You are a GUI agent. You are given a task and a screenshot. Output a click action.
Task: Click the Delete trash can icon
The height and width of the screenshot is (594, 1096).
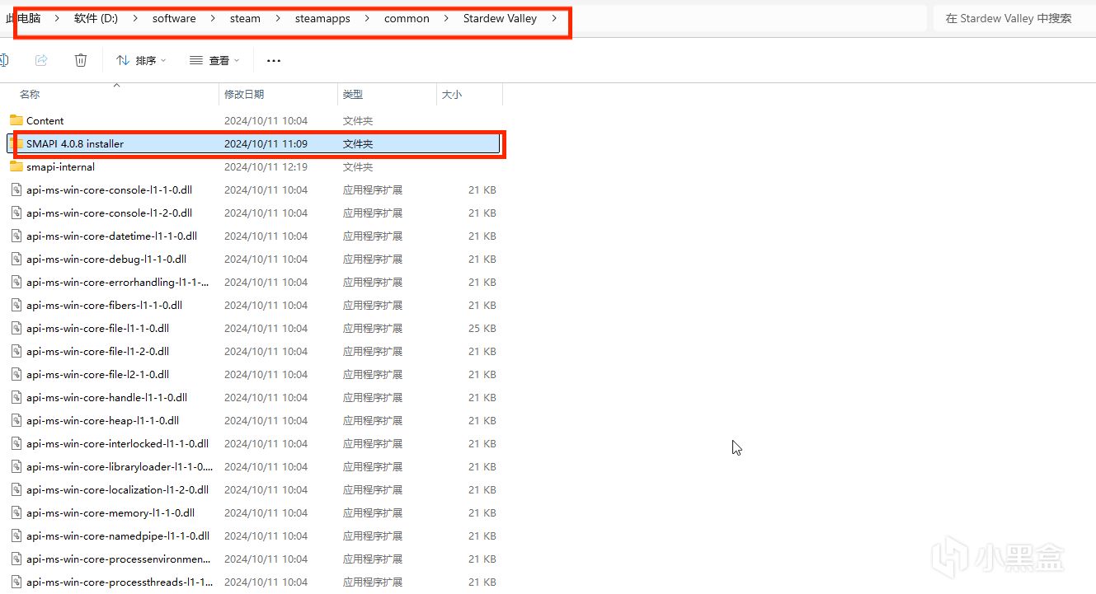point(81,60)
